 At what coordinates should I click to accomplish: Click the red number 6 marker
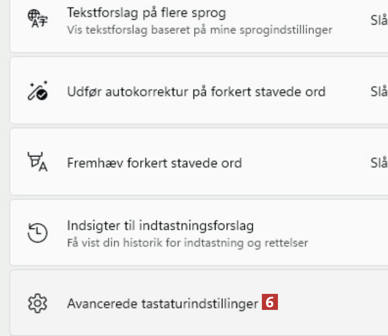tap(270, 303)
